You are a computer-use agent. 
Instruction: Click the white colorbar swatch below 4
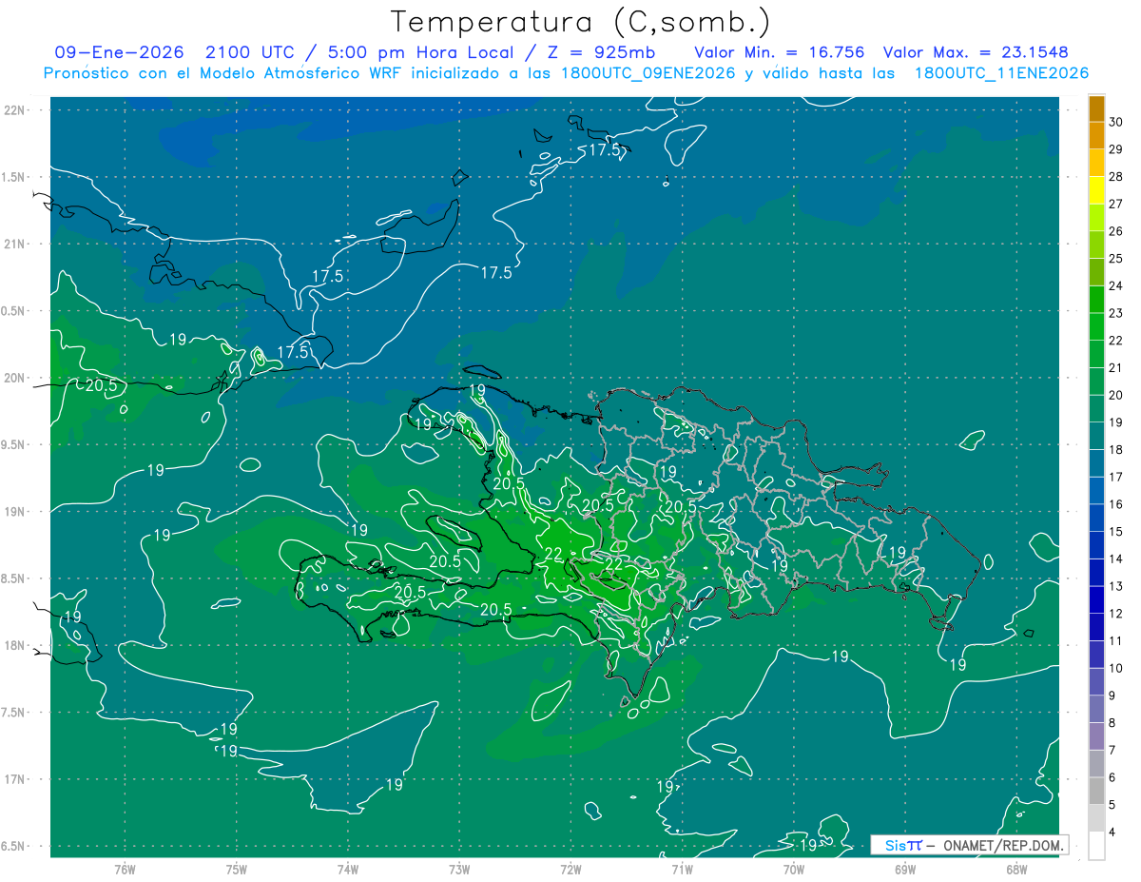click(x=1096, y=845)
